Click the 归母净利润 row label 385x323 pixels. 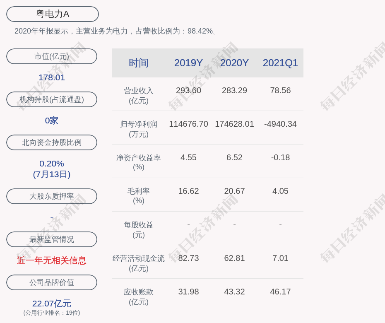tap(139, 129)
